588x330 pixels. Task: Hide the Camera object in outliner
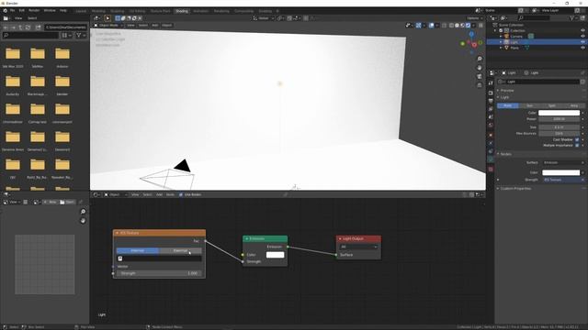[582, 37]
